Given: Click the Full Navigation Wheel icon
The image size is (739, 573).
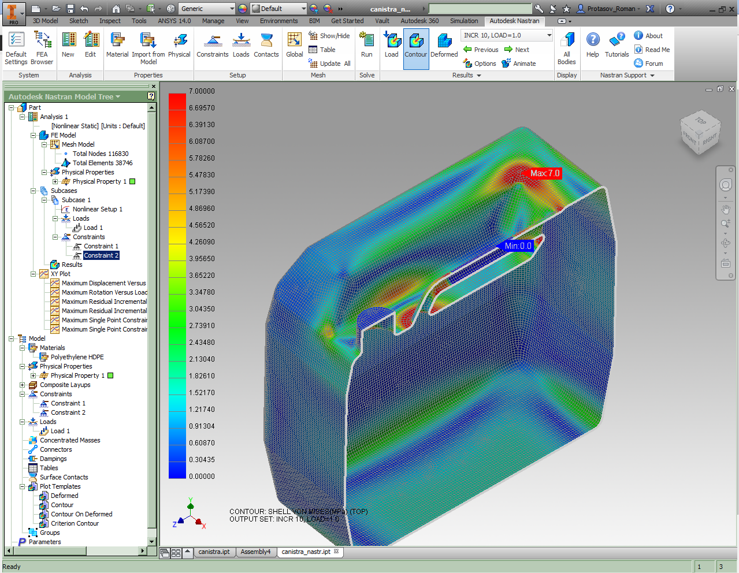Looking at the screenshot, I should [725, 185].
